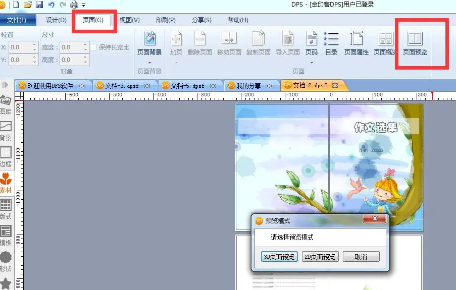Click the 2D页面预览 button

coord(320,257)
